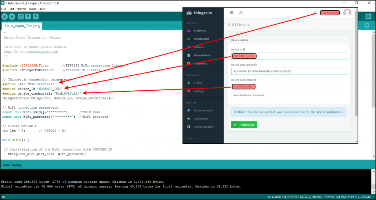Click the Settings gears icon in sidebar
This screenshot has height=200, width=376.
(189, 91)
